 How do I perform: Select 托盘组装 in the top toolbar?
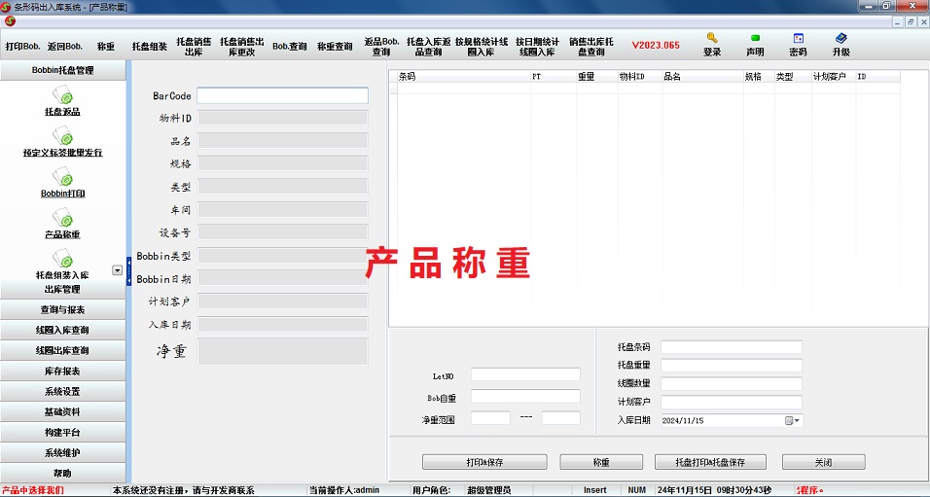[150, 46]
